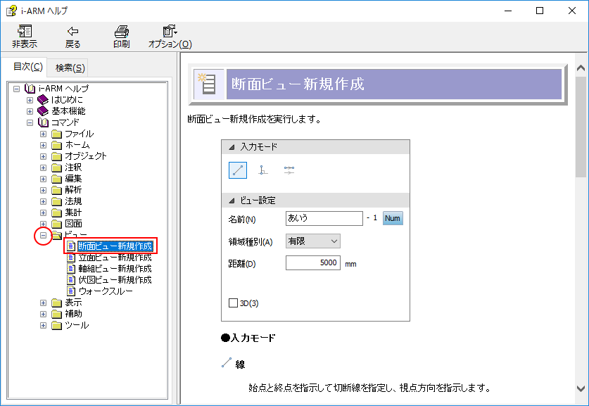The image size is (589, 406).
Task: Toggle the Num button beside name field
Action: pyautogui.click(x=393, y=218)
